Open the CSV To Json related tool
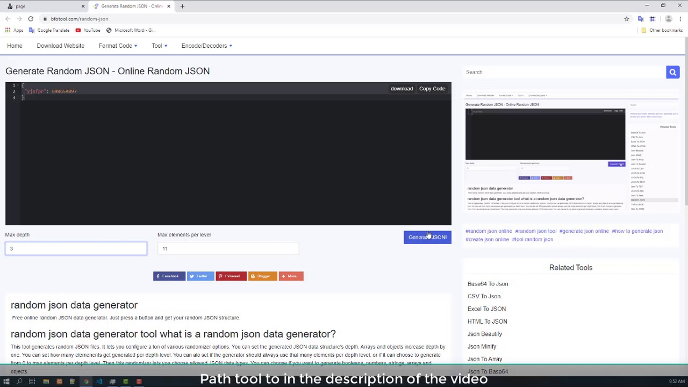688x387 pixels. [484, 296]
